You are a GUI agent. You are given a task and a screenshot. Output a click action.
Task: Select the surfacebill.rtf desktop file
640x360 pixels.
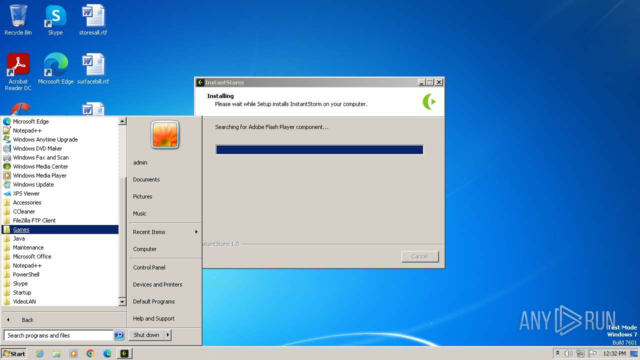(93, 69)
